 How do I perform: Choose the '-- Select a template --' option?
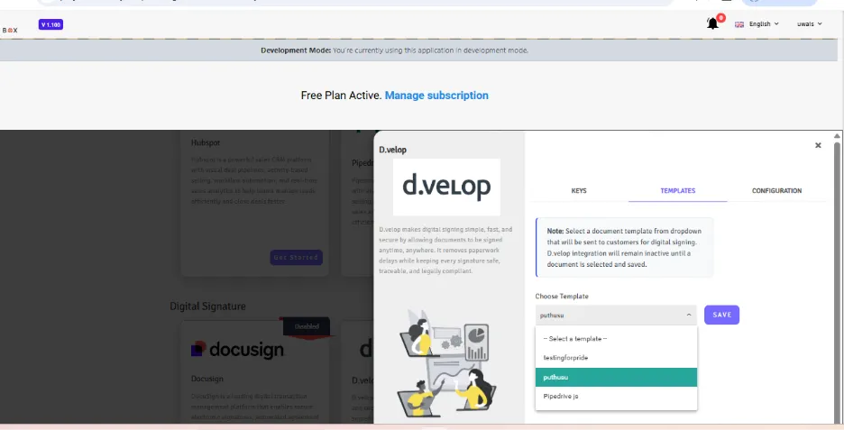click(616, 339)
